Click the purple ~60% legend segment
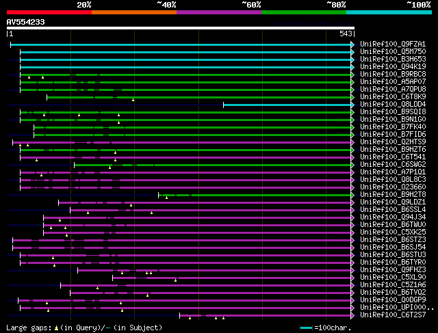This screenshot has height=333, width=438. click(x=219, y=12)
